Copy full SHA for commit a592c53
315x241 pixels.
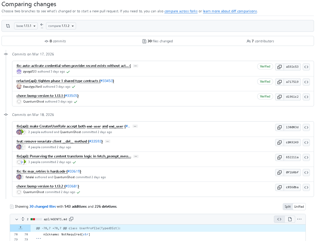[279, 67]
